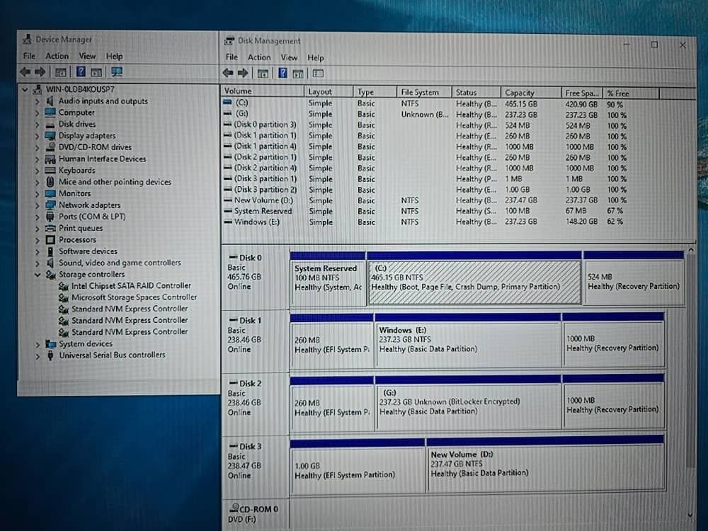Open Action menu in Disk Management
The height and width of the screenshot is (531, 708).
point(258,57)
